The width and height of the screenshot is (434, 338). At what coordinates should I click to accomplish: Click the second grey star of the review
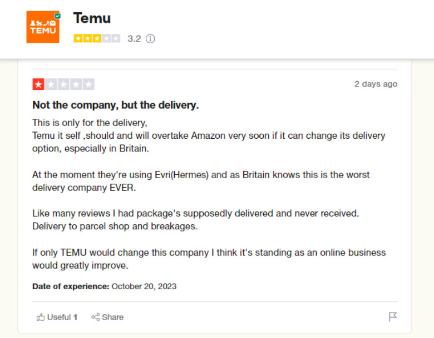(51, 84)
